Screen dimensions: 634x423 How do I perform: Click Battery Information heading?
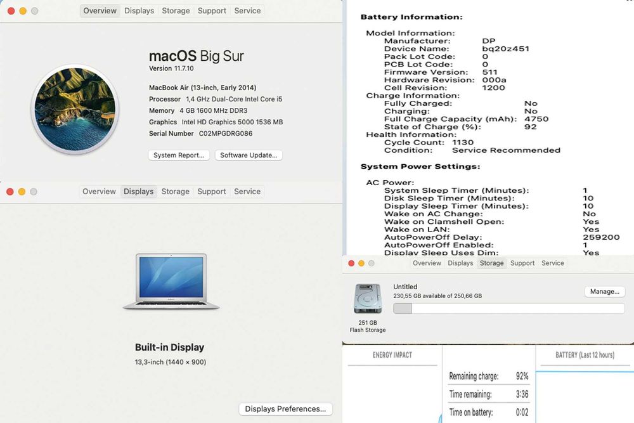click(x=411, y=17)
